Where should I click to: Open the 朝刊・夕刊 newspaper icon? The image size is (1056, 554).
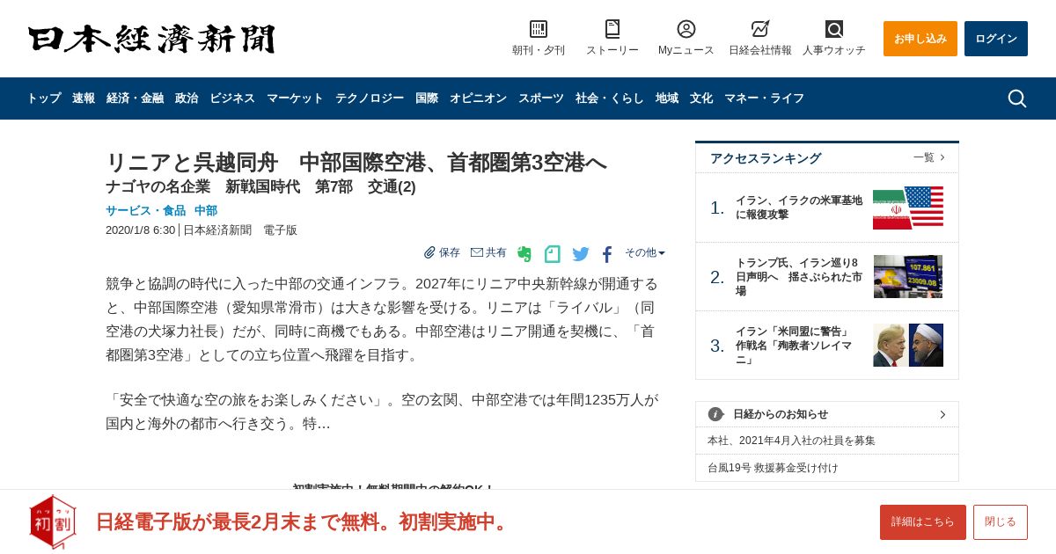pos(539,29)
